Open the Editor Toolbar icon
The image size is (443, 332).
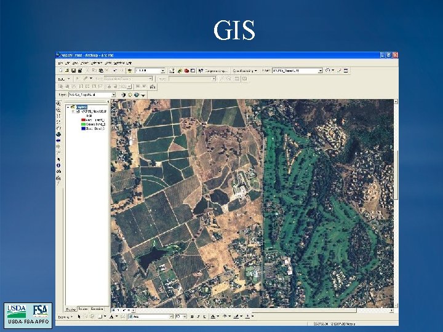click(172, 71)
